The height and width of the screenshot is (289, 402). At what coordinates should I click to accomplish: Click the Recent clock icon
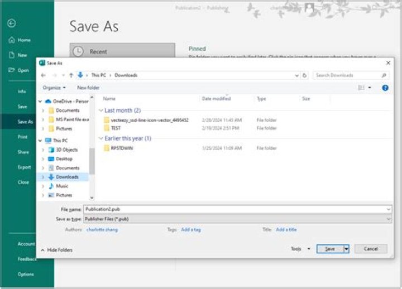click(x=78, y=51)
